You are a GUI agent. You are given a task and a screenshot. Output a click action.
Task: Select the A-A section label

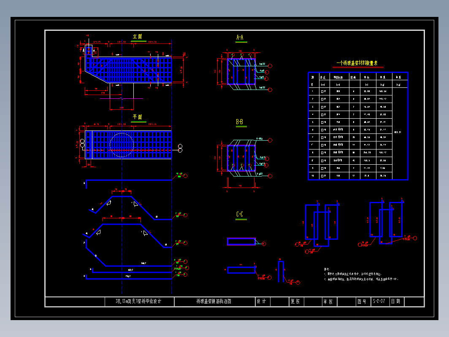(x=240, y=38)
